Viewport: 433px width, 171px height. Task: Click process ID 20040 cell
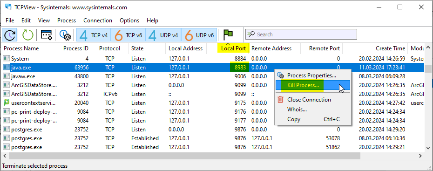[81, 103]
